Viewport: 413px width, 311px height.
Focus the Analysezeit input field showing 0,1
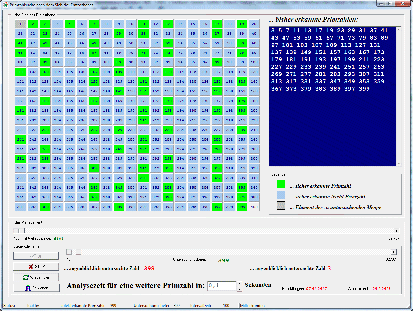[222, 286]
